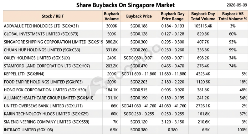Image resolution: width=251 pixels, height=137 pixels.
Task: Click INTRACO LIMITED (SGX:I06)
Action: pyautogui.click(x=28, y=130)
